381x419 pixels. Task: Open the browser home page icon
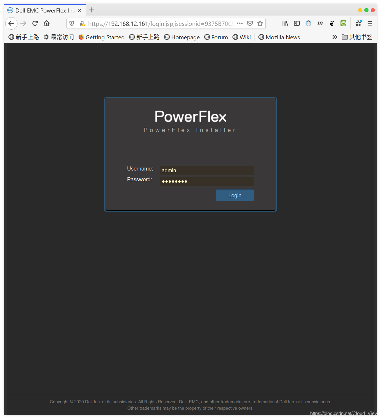pyautogui.click(x=47, y=23)
